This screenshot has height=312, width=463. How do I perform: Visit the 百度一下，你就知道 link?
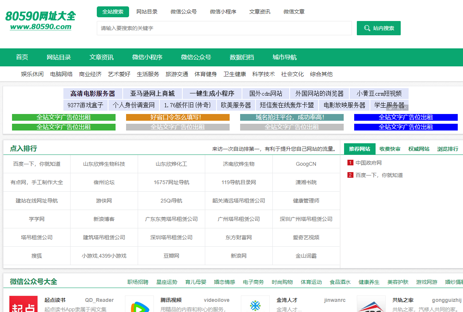(x=36, y=164)
